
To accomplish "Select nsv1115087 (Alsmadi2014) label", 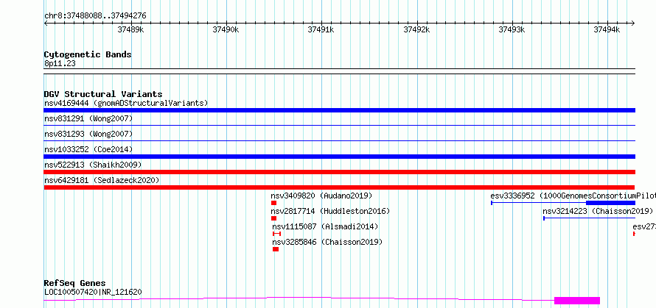I will [325, 226].
